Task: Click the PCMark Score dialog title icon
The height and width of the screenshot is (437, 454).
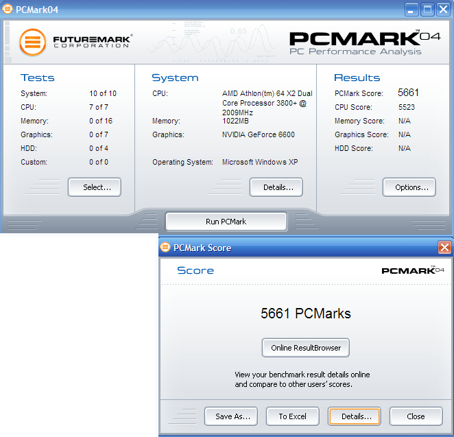Action: (165, 248)
